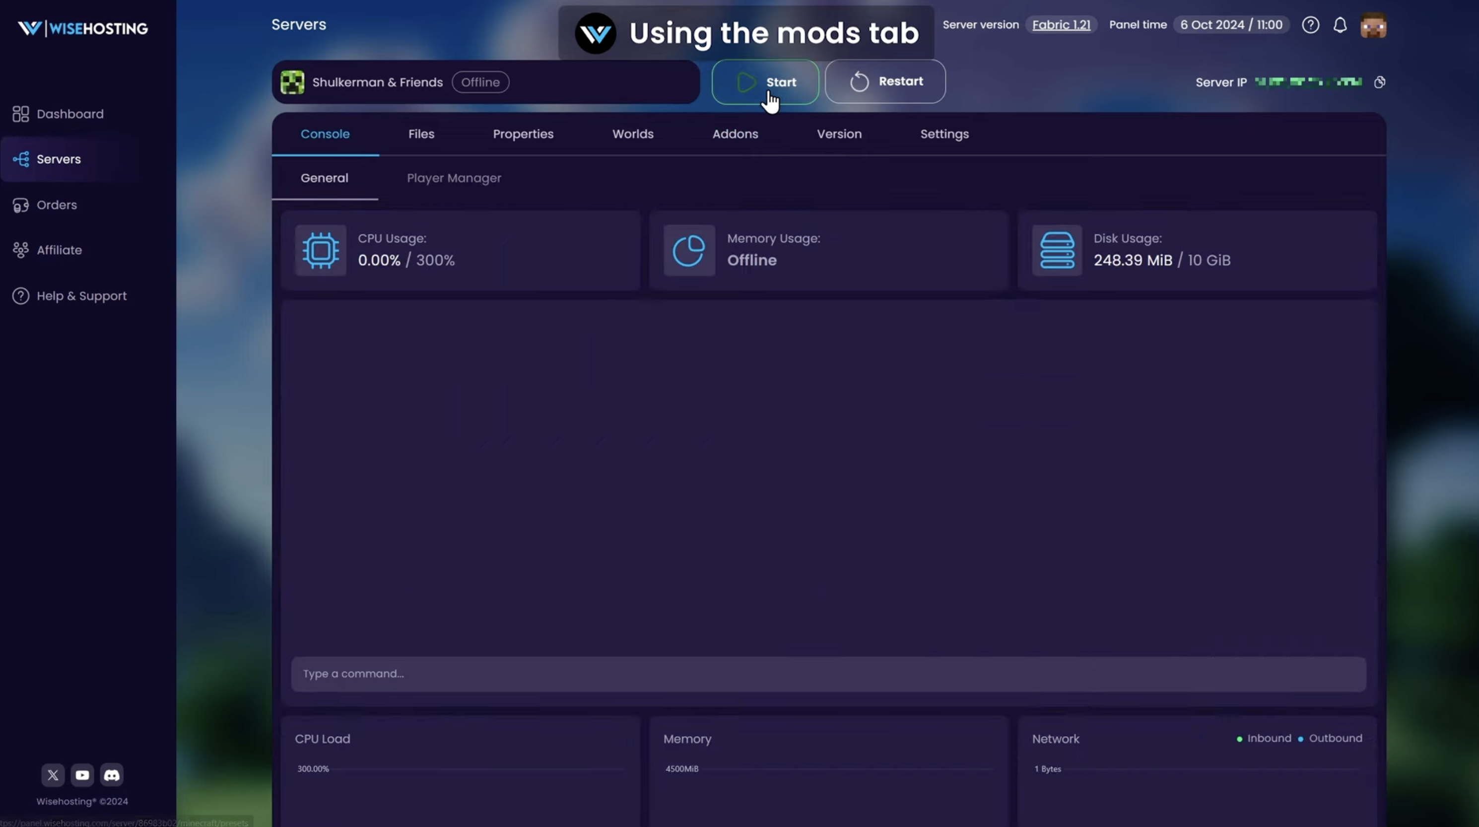
Task: Select the Player Manager sub-tab
Action: click(454, 178)
